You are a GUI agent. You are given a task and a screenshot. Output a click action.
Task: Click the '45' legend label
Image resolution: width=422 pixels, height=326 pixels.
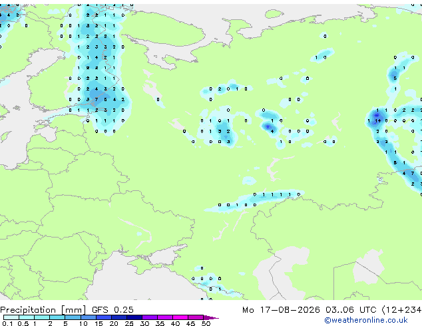point(190,323)
